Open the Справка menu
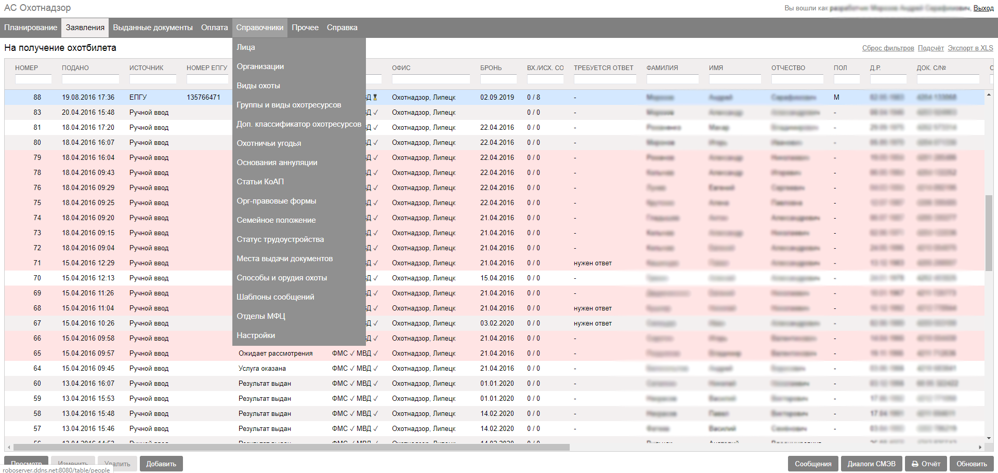 pyautogui.click(x=342, y=28)
